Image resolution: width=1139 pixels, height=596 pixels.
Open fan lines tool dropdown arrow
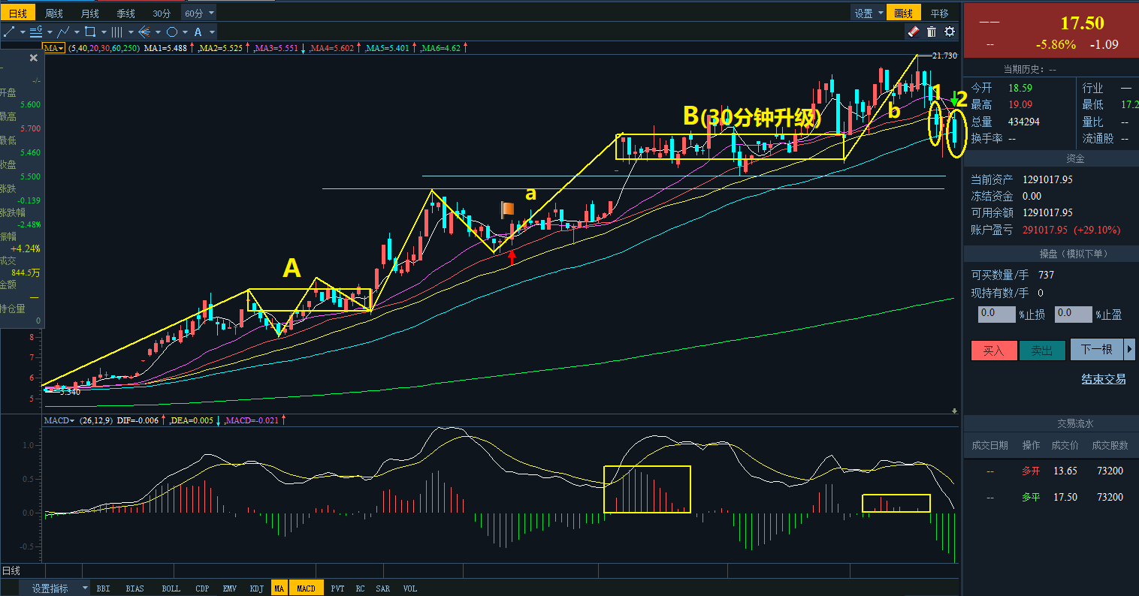[158, 32]
